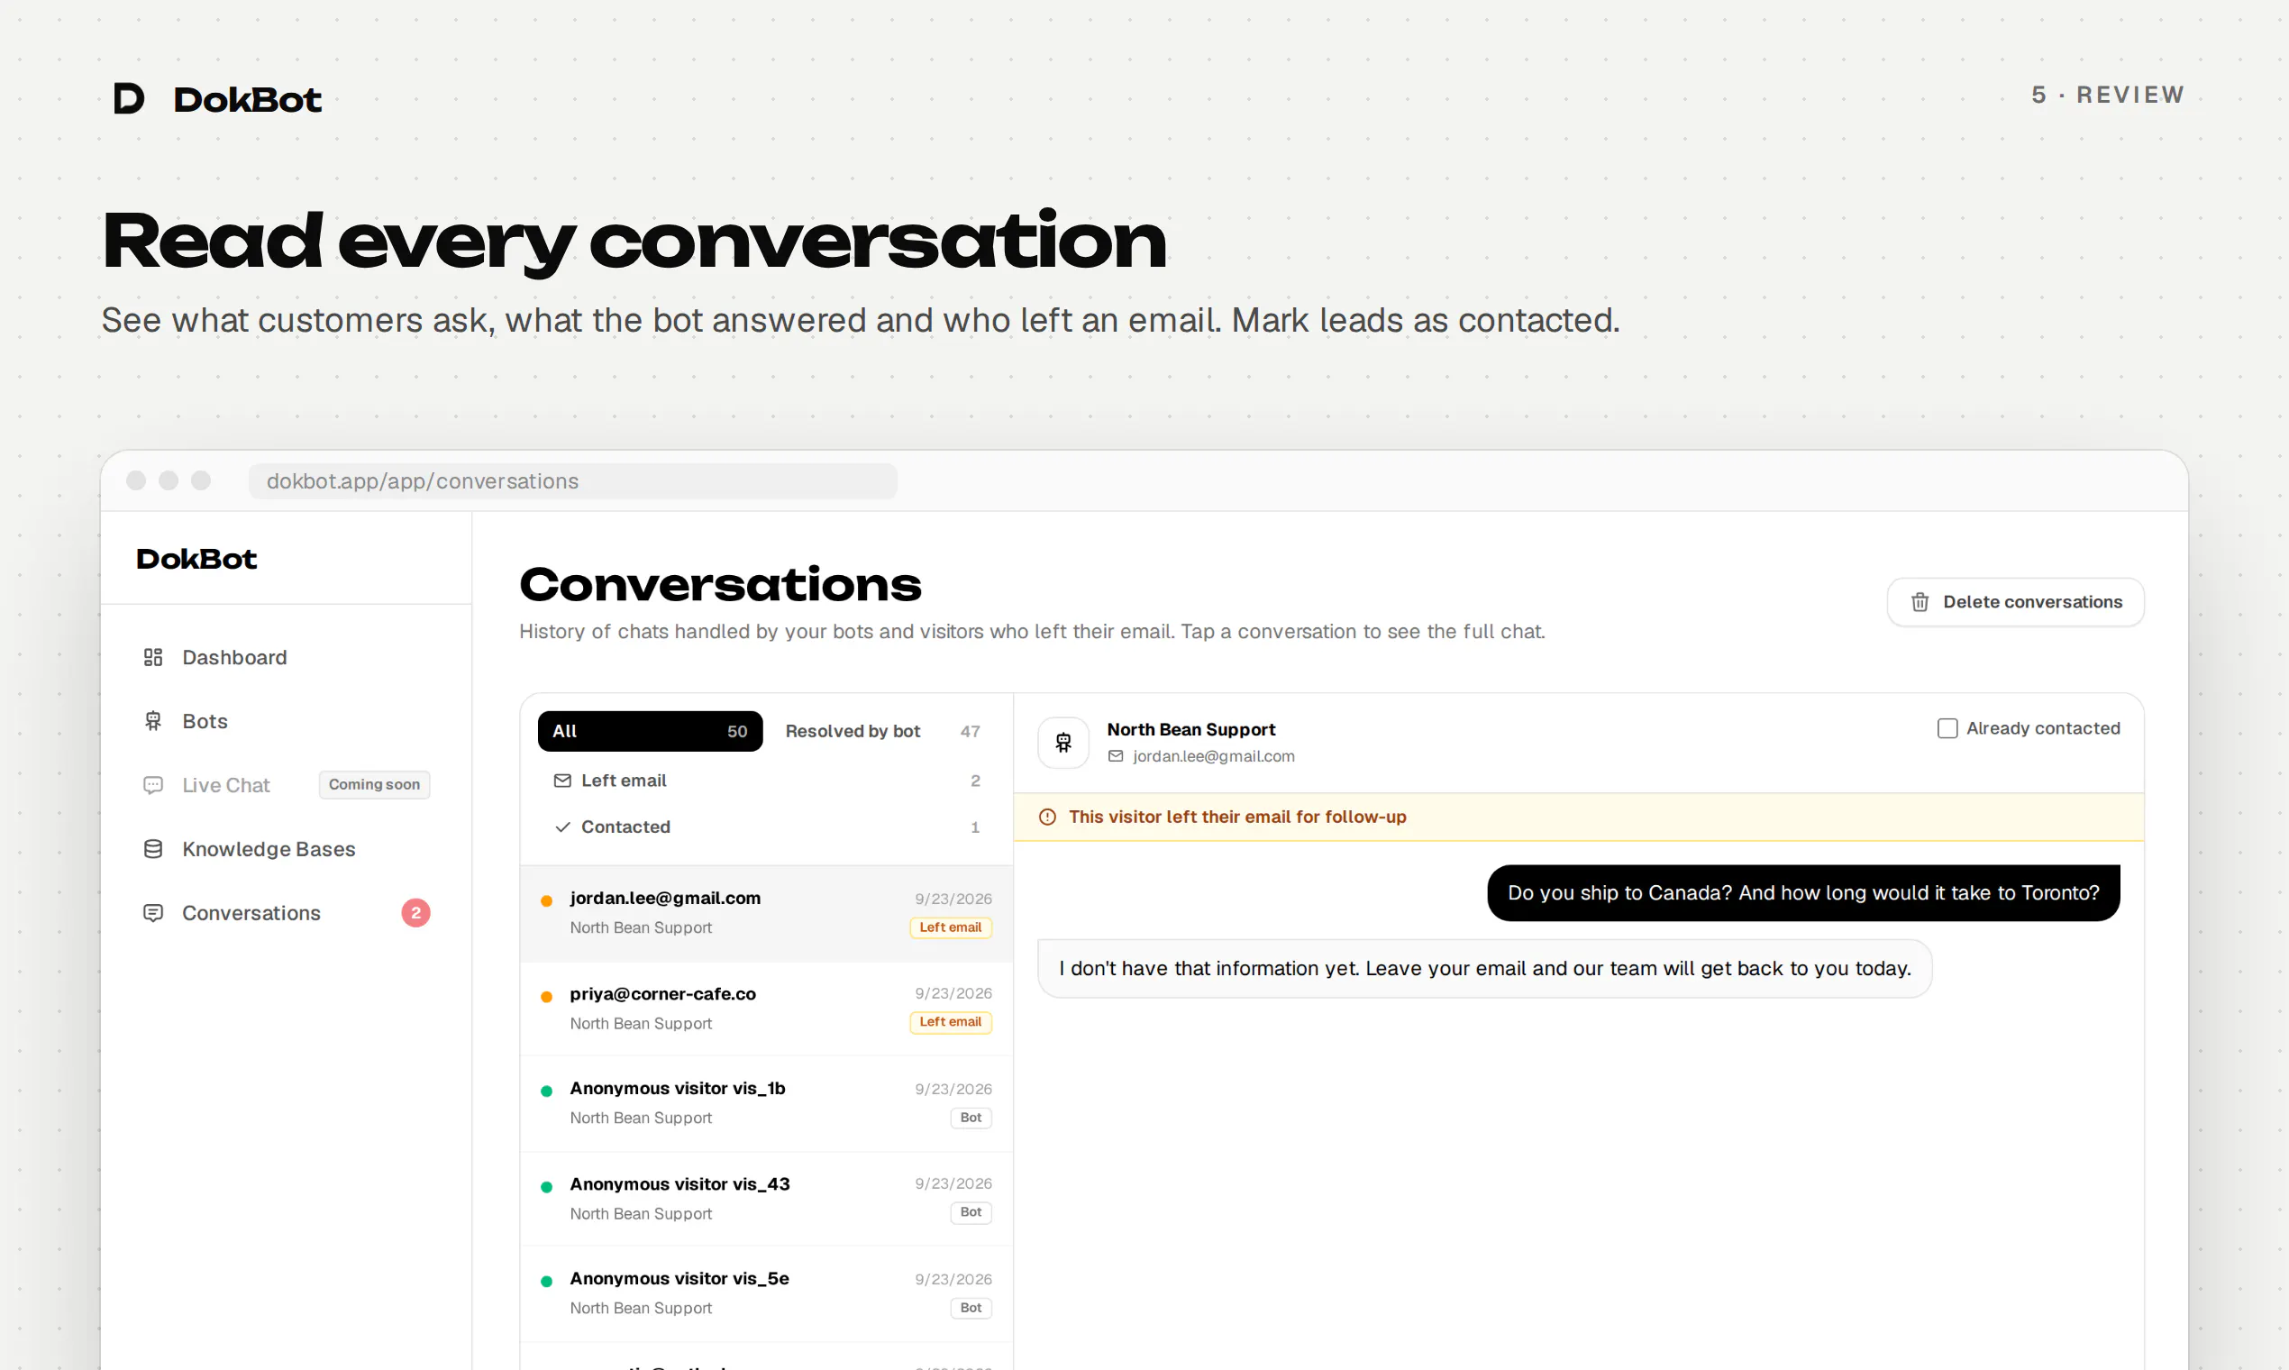Click the bot reply "I don't have that information yet"
2289x1370 pixels.
pyautogui.click(x=1485, y=968)
